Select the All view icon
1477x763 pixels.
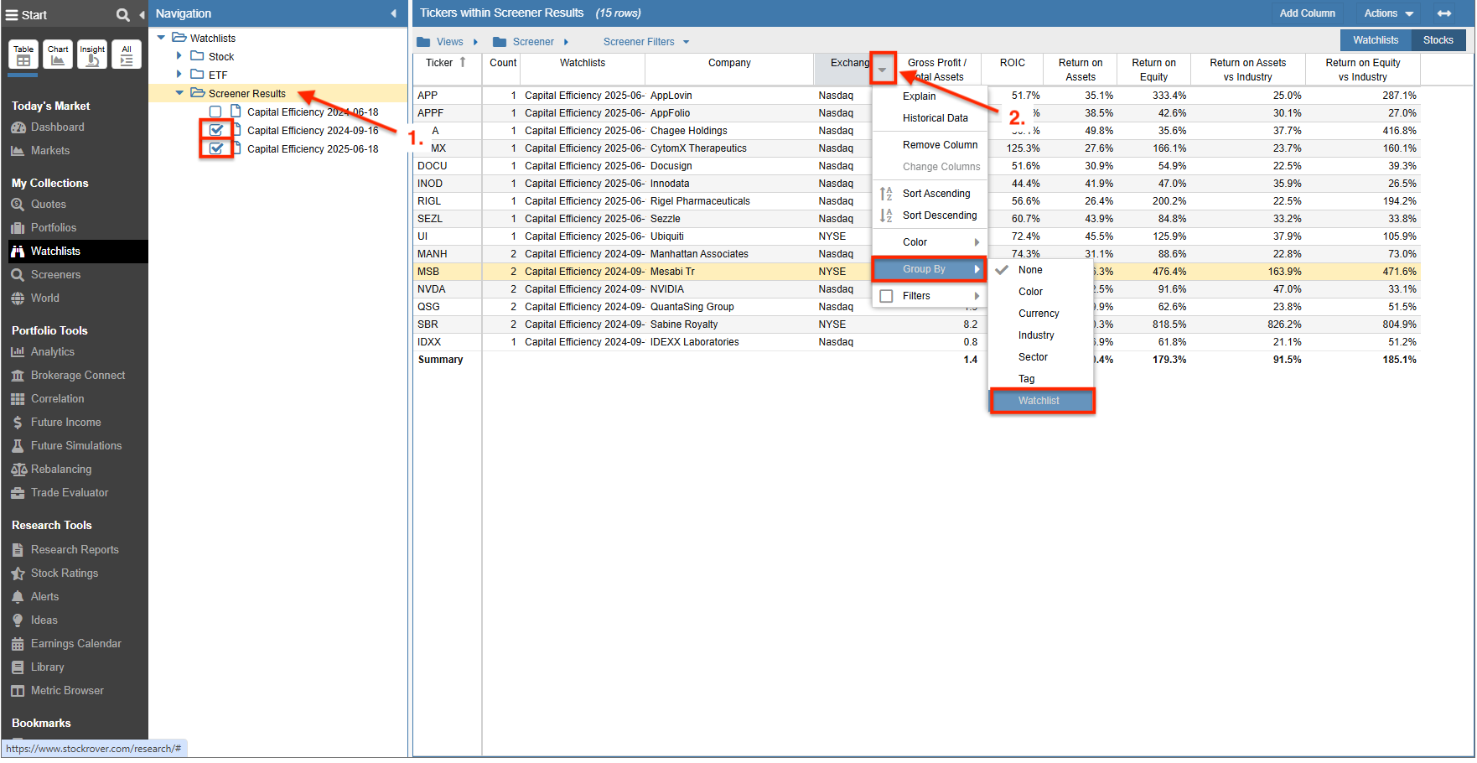[x=127, y=54]
